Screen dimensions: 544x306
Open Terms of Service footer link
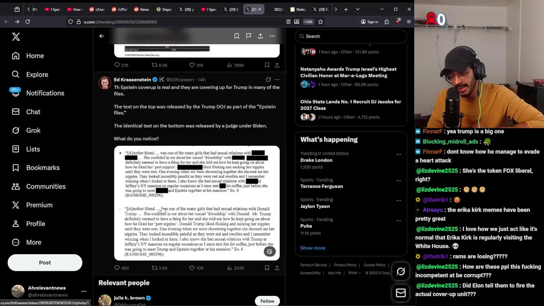point(313,265)
